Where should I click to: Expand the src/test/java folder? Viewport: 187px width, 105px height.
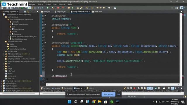point(4,51)
